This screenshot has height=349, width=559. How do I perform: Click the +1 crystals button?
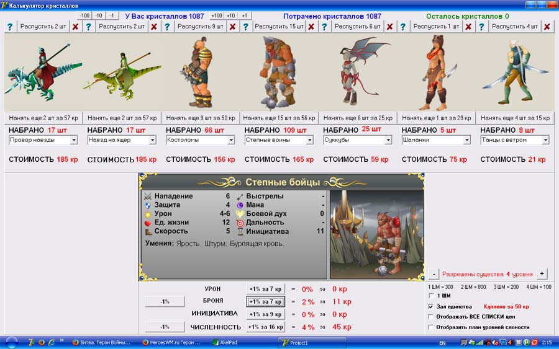(244, 15)
